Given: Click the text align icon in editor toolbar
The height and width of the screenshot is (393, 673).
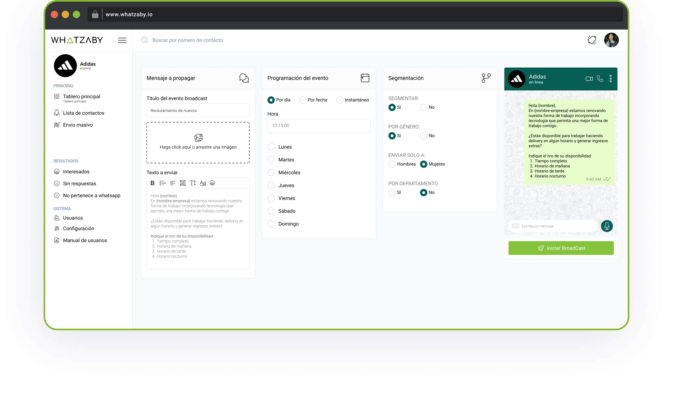Looking at the screenshot, I should pos(173,183).
